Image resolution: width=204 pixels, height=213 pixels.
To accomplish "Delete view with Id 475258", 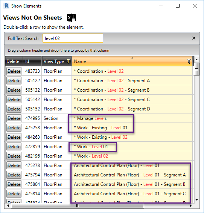I will point(14,128).
